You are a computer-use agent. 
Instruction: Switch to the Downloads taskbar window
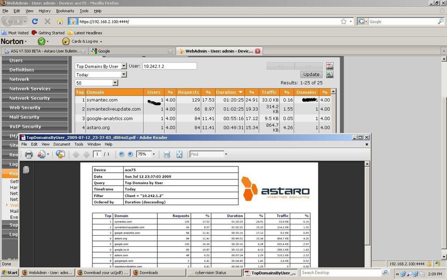pos(159,272)
